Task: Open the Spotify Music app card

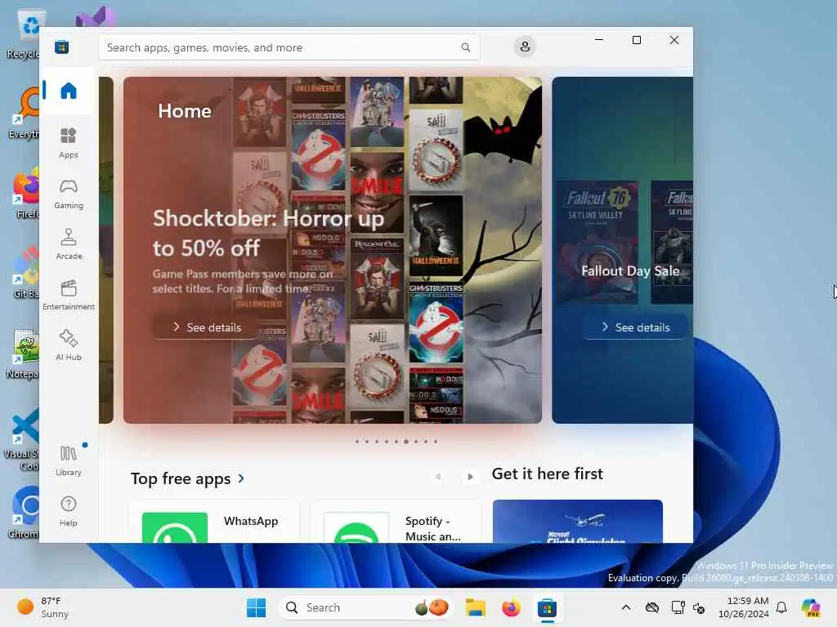Action: tap(395, 522)
